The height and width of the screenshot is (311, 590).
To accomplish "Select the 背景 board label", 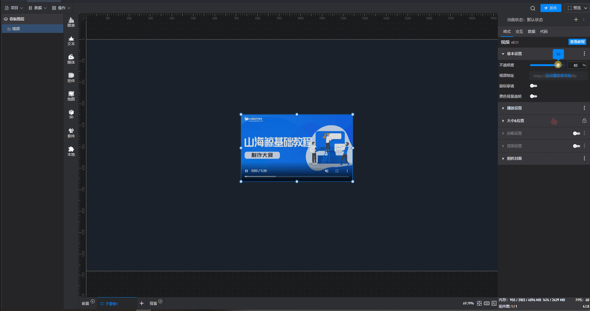I will coord(153,304).
